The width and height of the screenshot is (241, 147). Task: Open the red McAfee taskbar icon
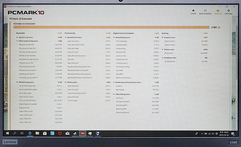[x=60, y=133]
